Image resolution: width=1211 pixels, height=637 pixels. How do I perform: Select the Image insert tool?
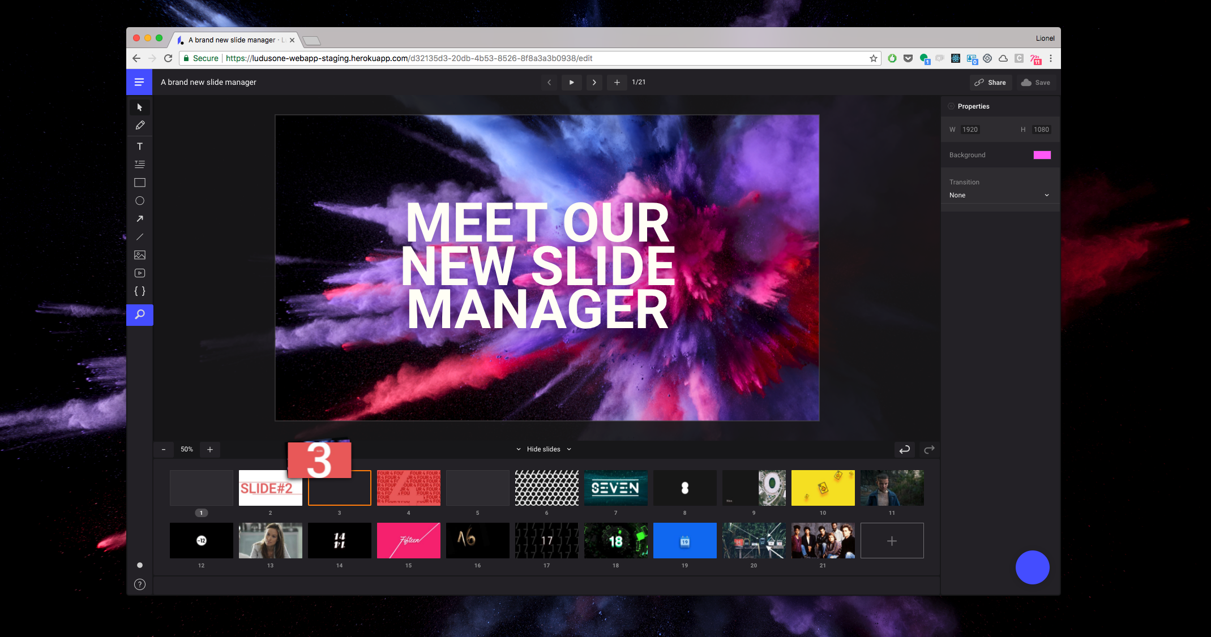[x=140, y=255]
